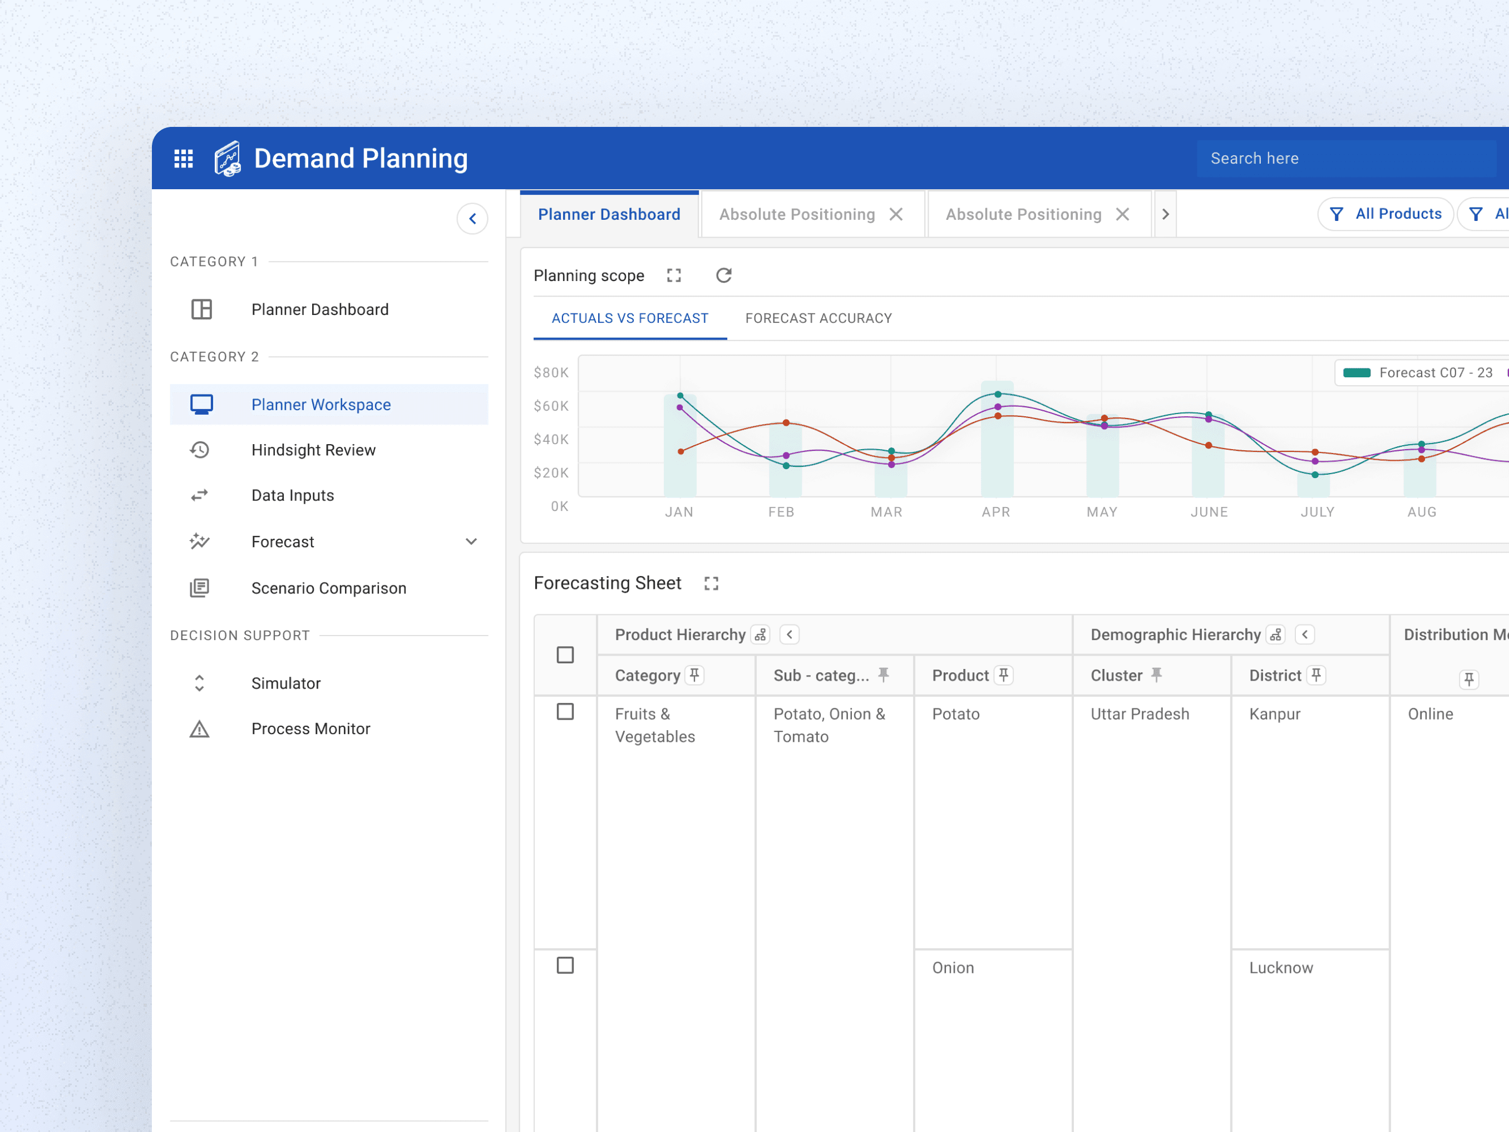Check the Onion row checkbox

tap(565, 966)
